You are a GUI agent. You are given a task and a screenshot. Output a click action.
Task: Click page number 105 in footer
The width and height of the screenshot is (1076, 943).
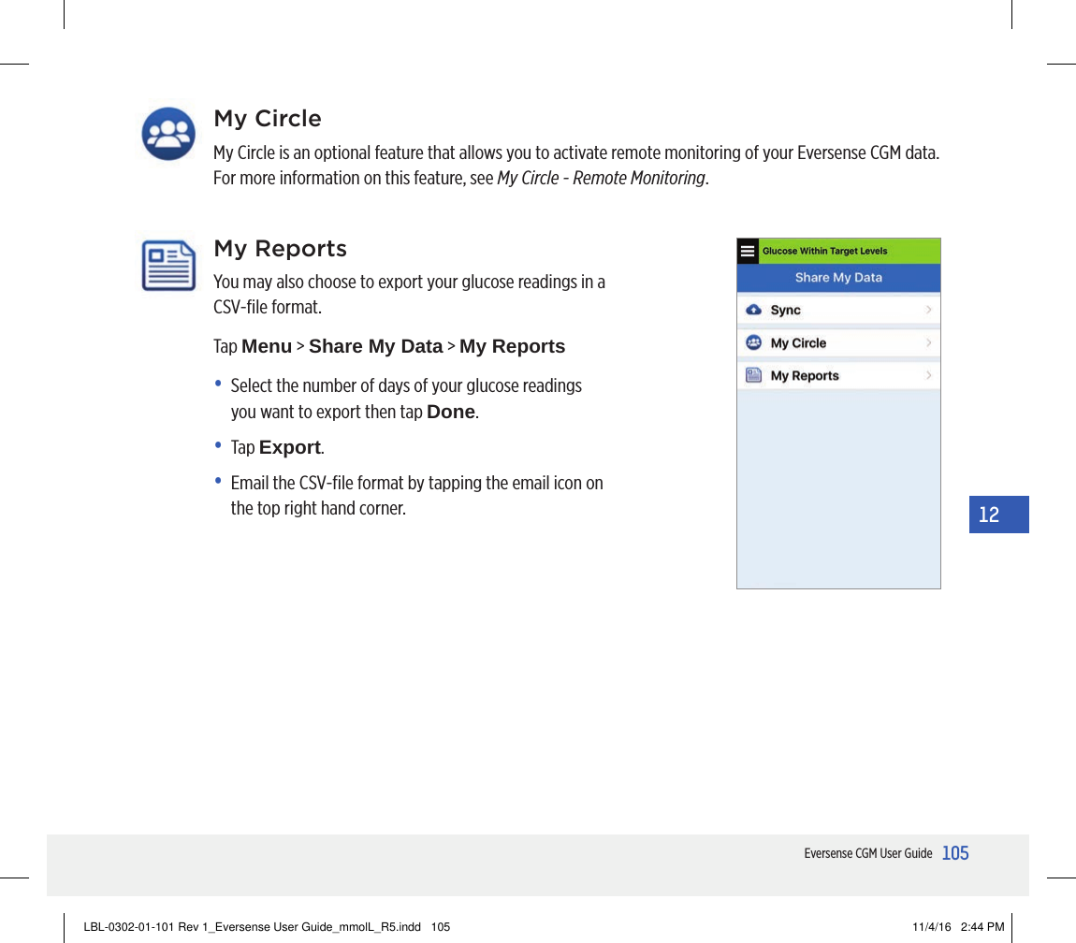pyautogui.click(x=955, y=853)
